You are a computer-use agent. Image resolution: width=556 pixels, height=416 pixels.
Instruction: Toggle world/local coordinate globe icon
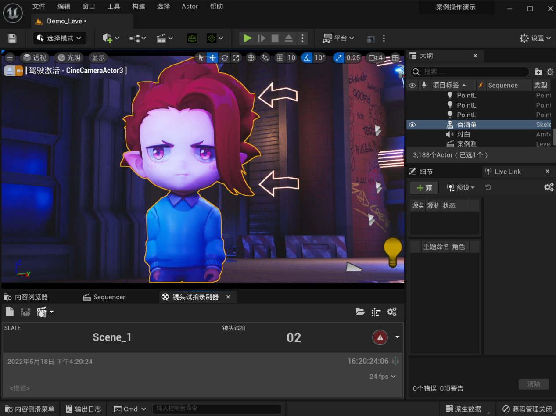pyautogui.click(x=251, y=57)
